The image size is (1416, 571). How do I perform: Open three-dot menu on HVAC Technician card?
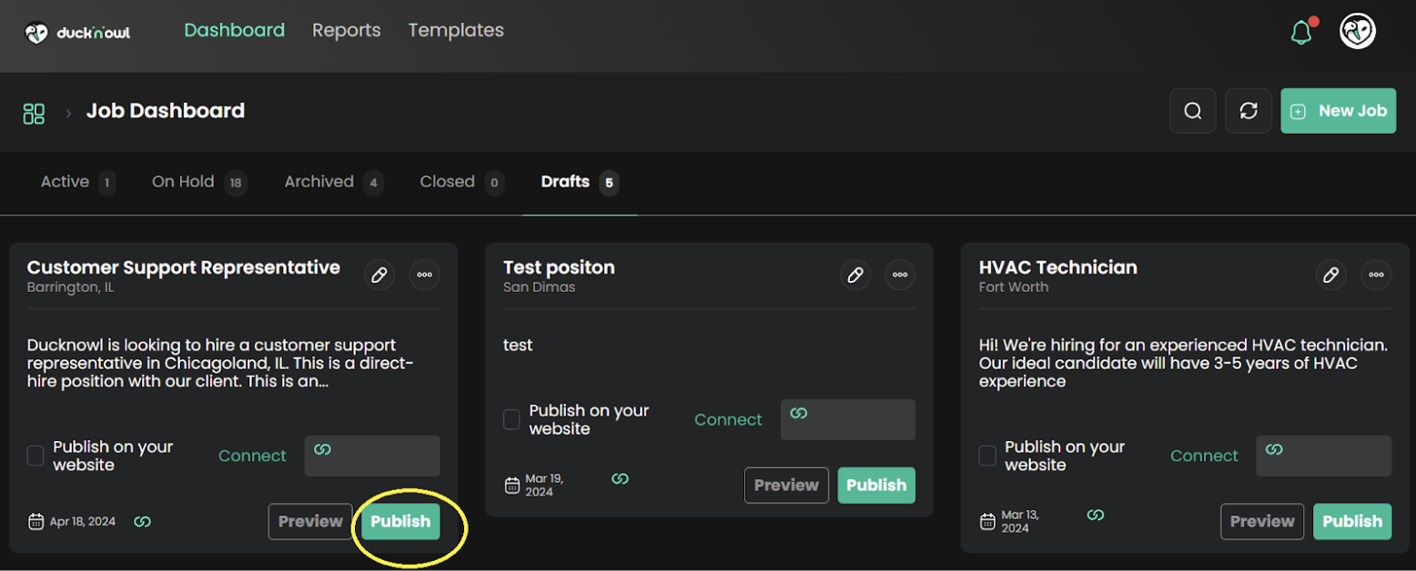coord(1376,275)
